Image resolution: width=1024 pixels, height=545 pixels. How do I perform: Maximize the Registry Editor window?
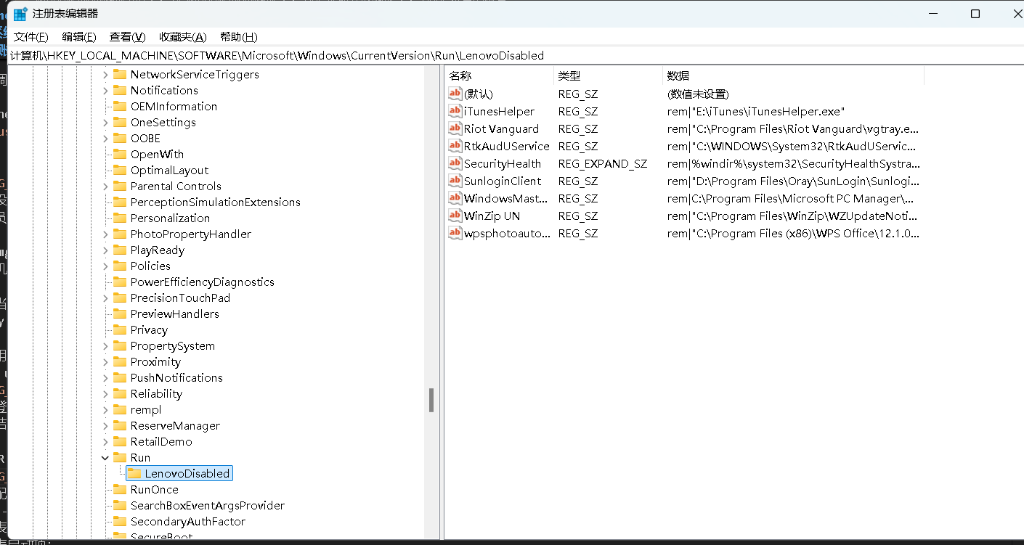[x=975, y=14]
